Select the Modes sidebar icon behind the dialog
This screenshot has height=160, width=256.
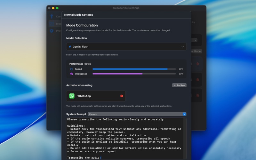pos(52,24)
